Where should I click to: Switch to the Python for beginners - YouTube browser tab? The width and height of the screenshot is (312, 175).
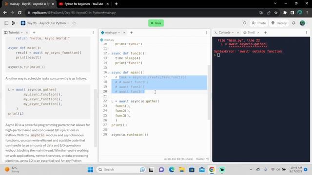tap(84, 4)
